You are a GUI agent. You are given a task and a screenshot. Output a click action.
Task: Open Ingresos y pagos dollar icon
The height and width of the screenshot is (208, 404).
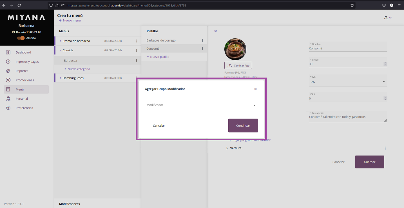click(x=8, y=62)
